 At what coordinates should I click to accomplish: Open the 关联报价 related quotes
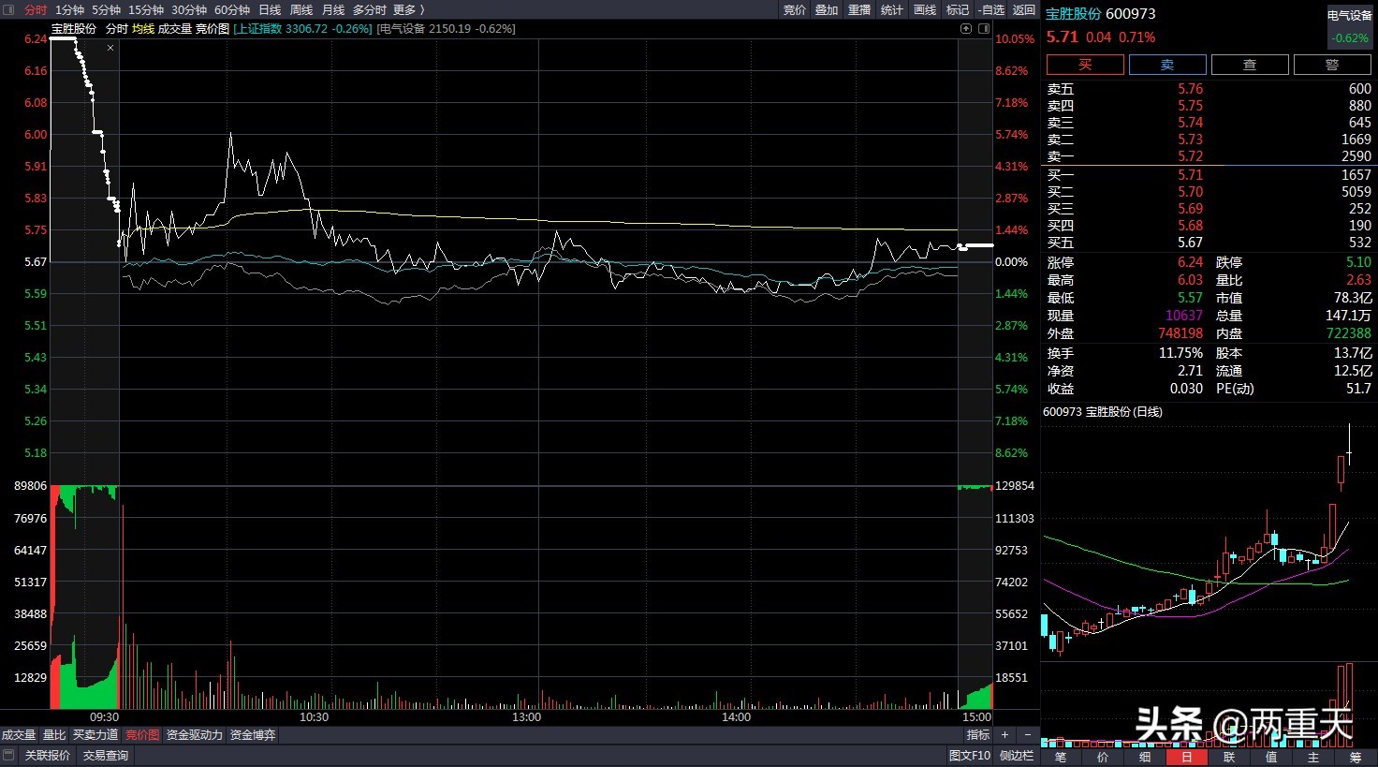click(48, 756)
